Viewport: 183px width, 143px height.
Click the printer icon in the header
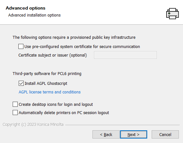(172, 13)
